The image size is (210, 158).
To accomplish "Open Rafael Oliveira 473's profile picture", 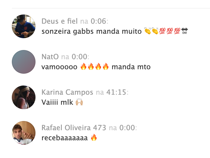I will coord(24,133).
